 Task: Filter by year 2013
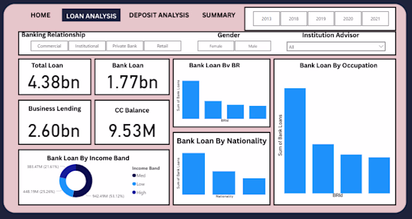(x=267, y=19)
